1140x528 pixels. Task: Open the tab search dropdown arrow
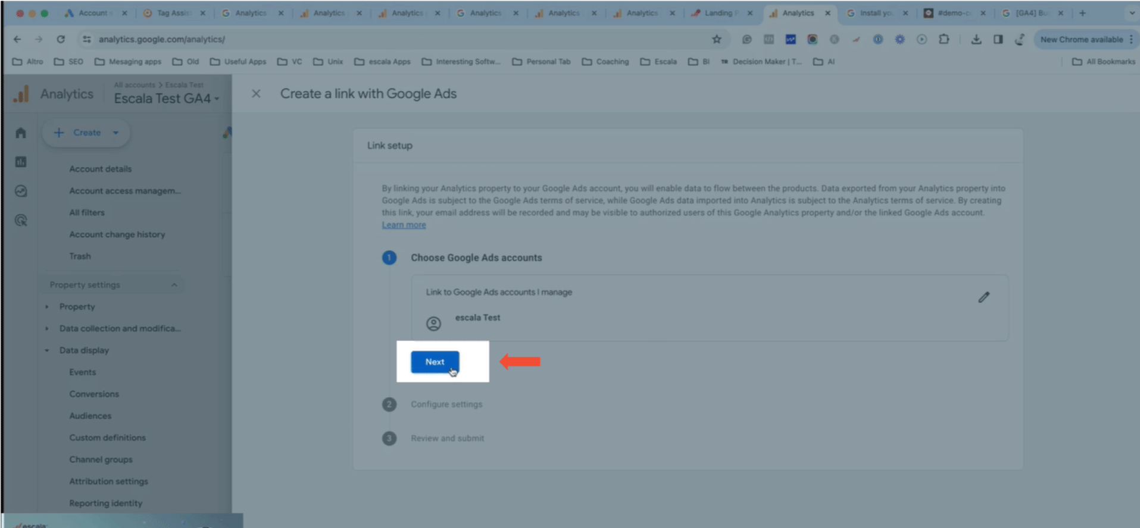[1132, 12]
